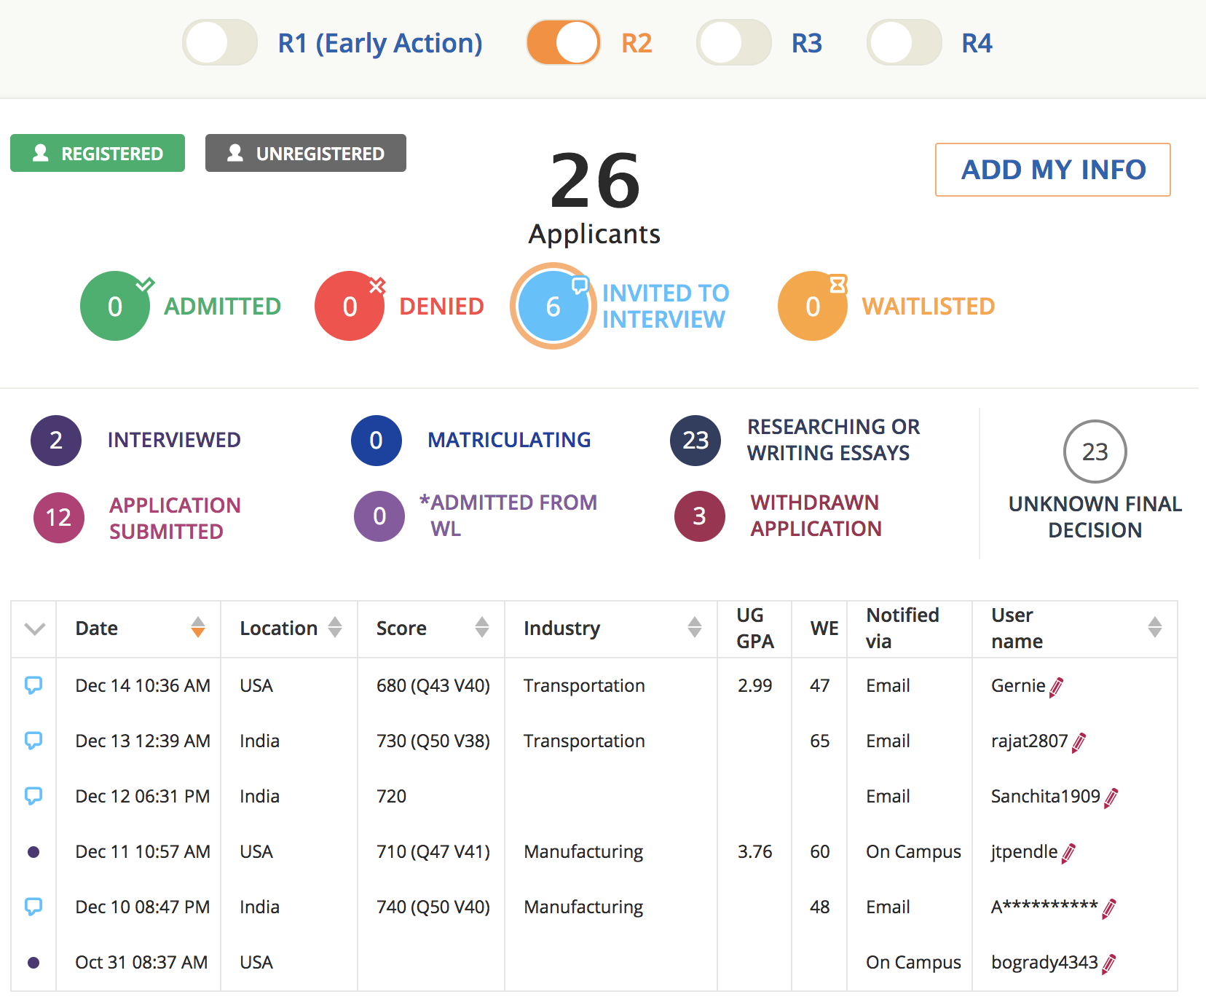The height and width of the screenshot is (1005, 1206).
Task: Select the Unknown Final Decision count circle
Action: tap(1095, 452)
